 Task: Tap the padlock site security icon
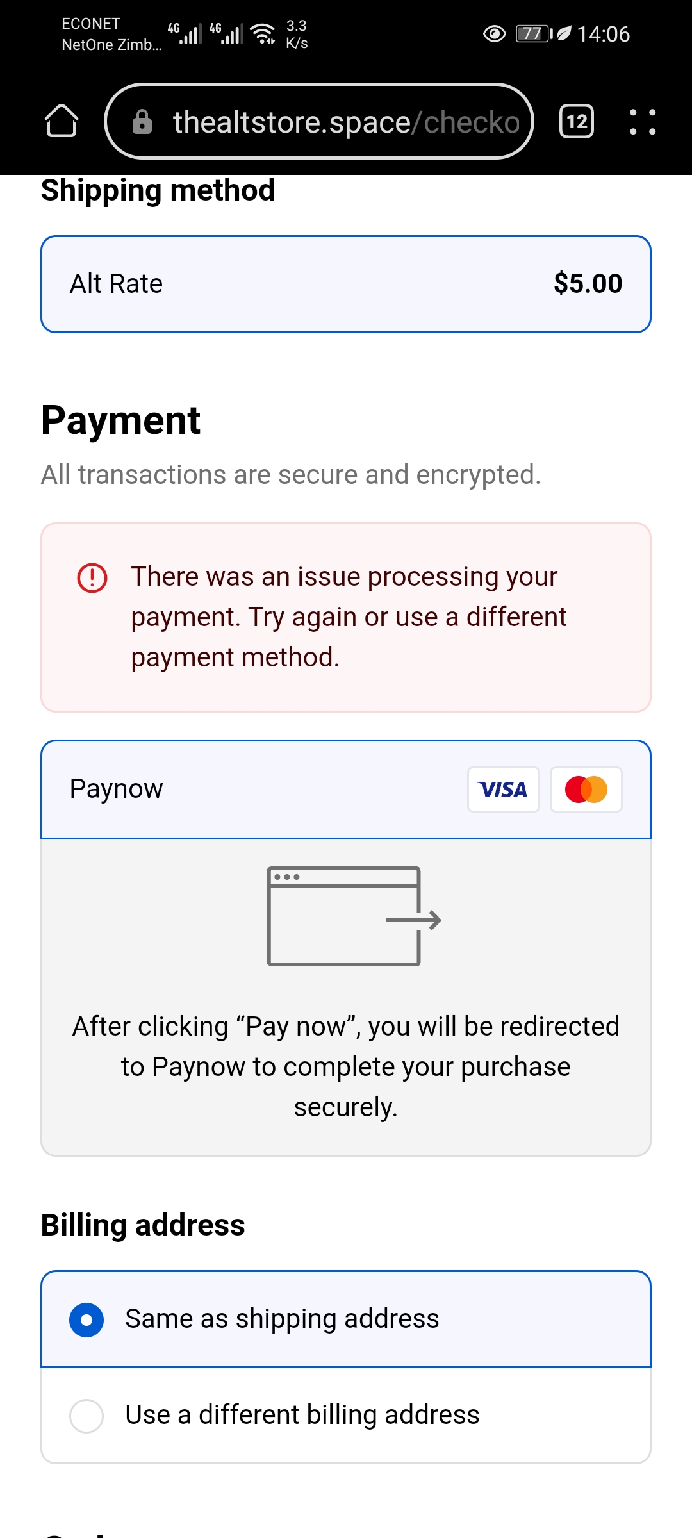142,122
